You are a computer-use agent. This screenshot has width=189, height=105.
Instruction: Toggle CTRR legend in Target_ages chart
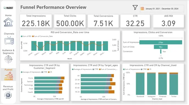point(95,69)
